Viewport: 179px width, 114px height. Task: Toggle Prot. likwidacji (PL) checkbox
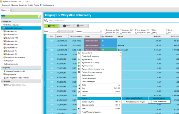136,30
